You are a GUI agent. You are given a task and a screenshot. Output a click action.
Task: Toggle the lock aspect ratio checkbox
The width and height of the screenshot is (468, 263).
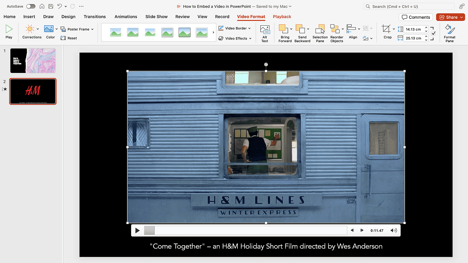point(433,33)
